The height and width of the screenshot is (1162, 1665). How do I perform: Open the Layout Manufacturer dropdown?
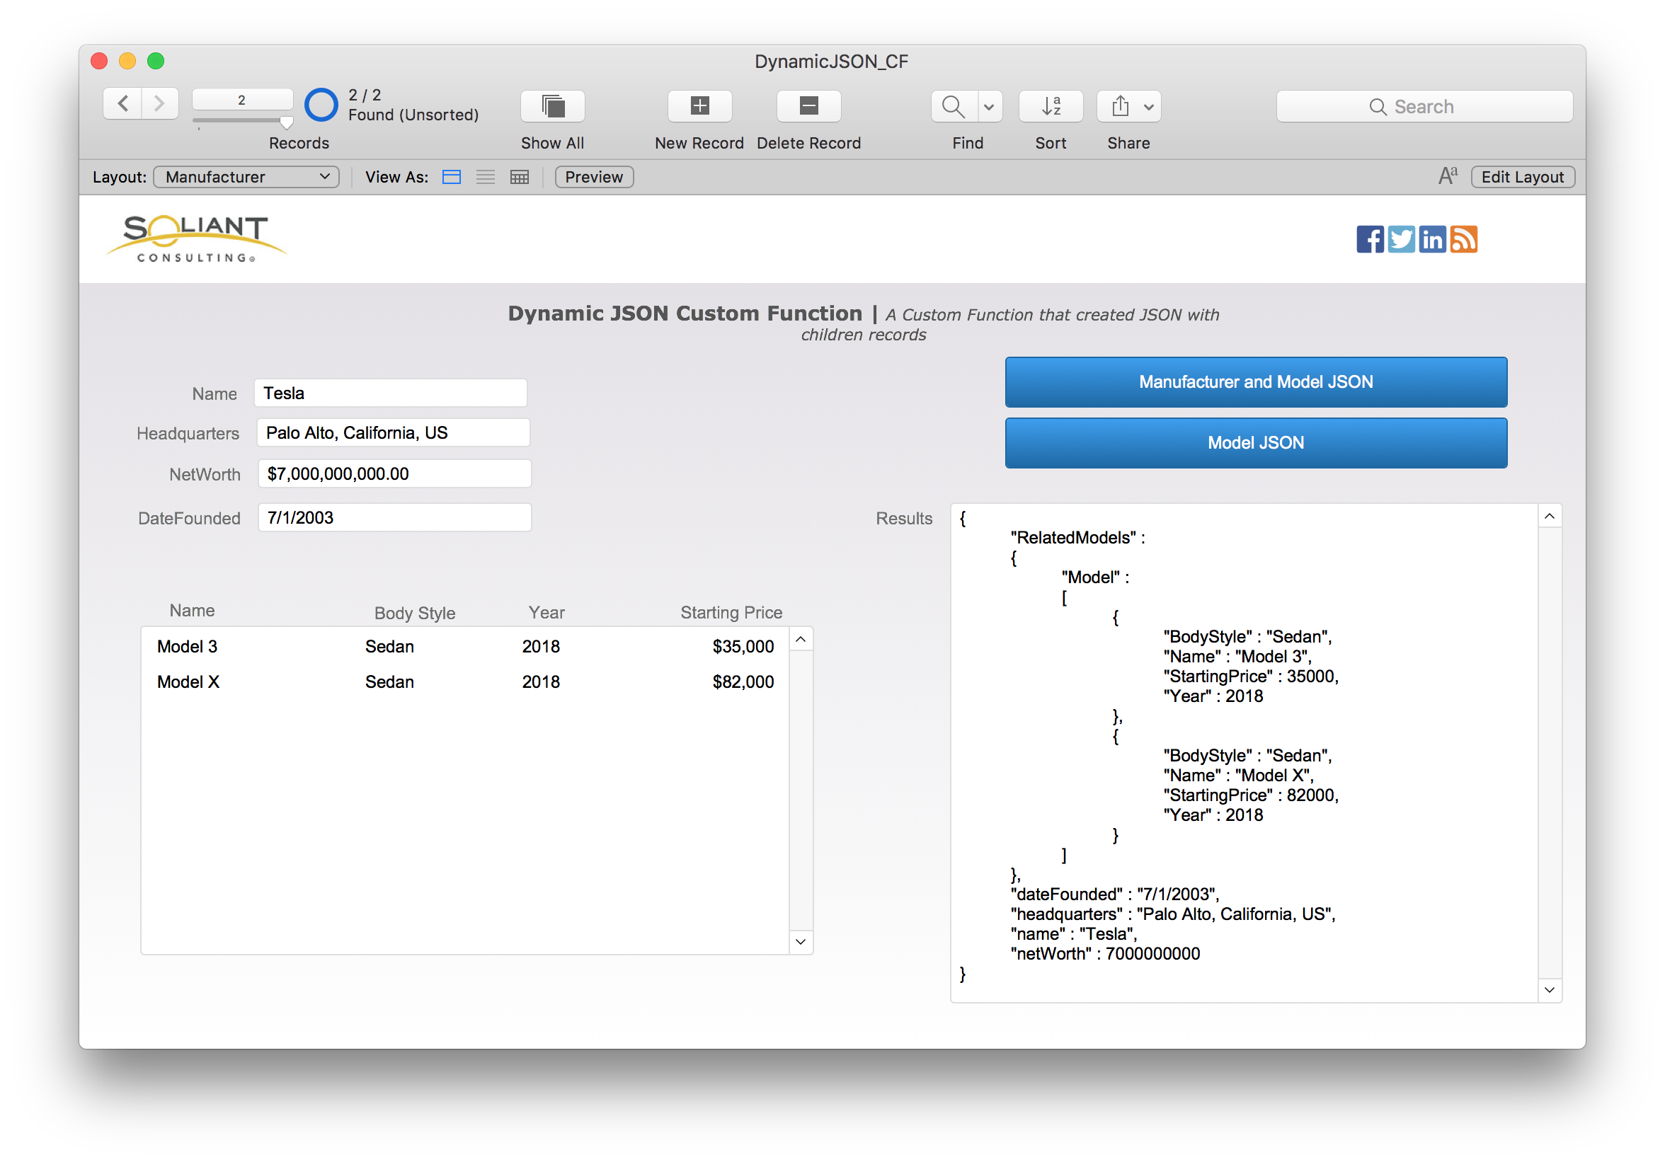click(246, 178)
